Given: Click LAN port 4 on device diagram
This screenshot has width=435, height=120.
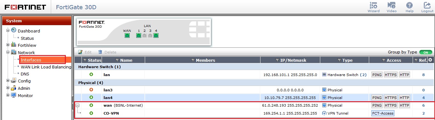Looking at the screenshot, I should (156, 35).
